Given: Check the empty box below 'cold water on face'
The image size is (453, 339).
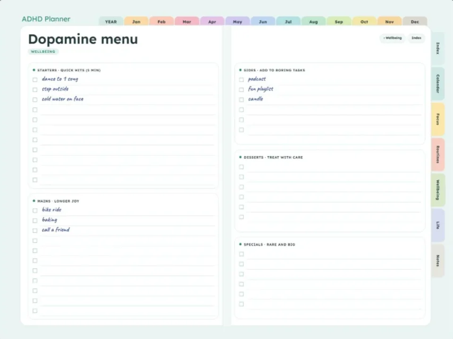Looking at the screenshot, I should tap(35, 110).
